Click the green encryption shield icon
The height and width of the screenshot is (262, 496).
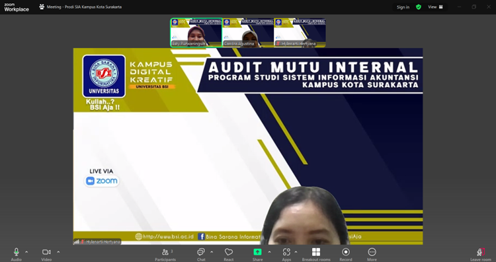coord(419,7)
